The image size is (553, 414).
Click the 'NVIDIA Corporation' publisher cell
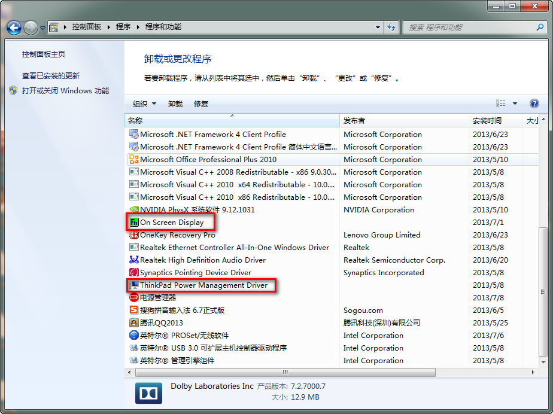[379, 210]
